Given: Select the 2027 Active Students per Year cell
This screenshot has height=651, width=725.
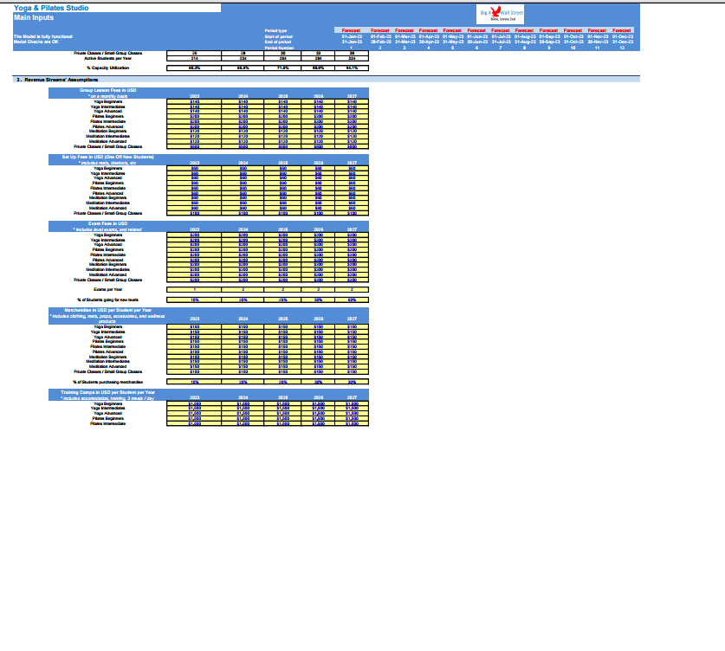Looking at the screenshot, I should tap(352, 59).
